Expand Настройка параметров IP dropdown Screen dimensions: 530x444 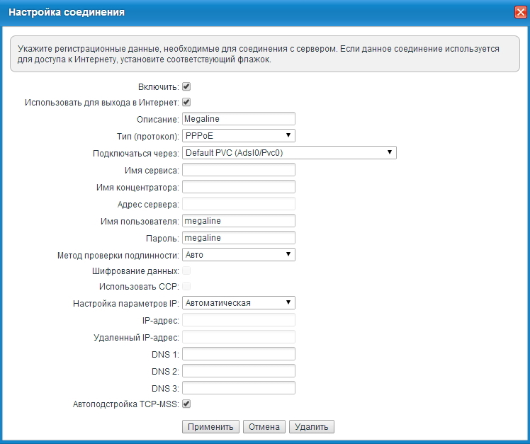click(238, 302)
